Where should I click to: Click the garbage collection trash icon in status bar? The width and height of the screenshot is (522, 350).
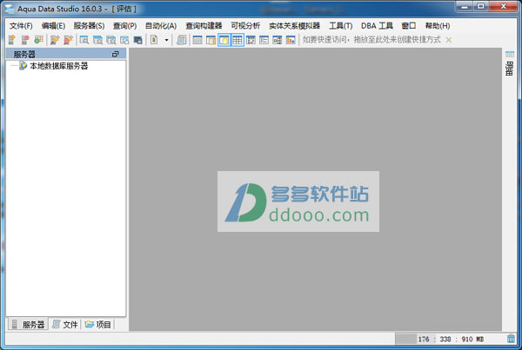coord(511,339)
